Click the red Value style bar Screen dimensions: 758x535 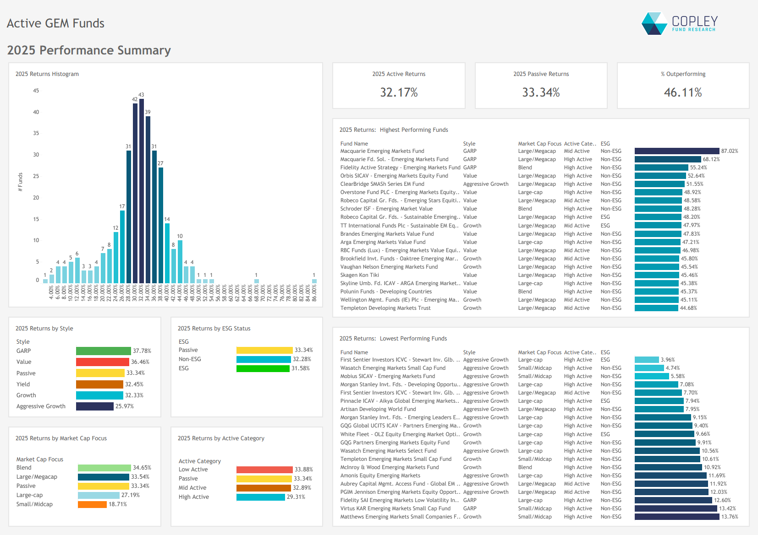102,362
